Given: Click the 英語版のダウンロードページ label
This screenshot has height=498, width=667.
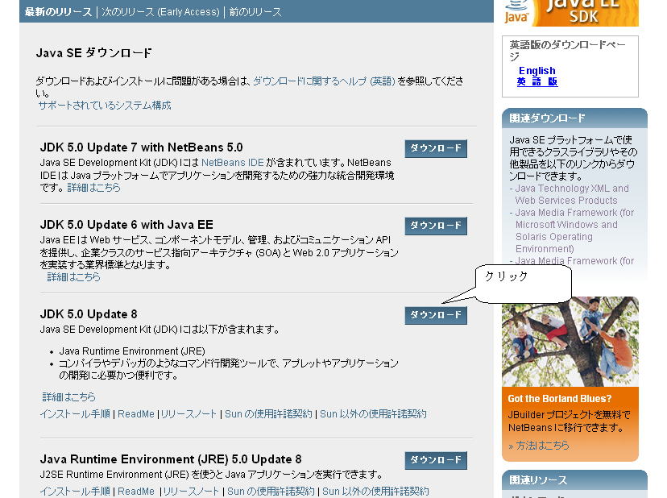Looking at the screenshot, I should (x=567, y=51).
